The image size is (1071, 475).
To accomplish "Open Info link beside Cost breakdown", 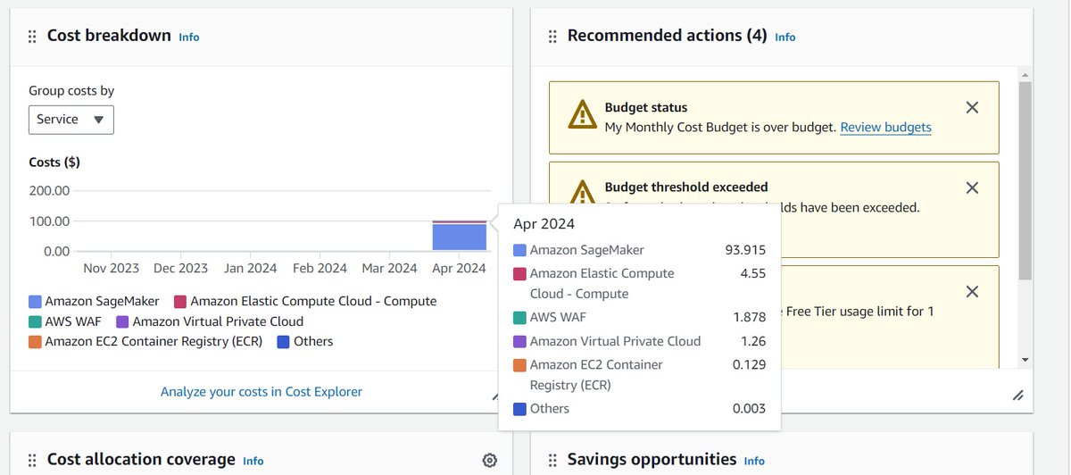I will click(189, 37).
